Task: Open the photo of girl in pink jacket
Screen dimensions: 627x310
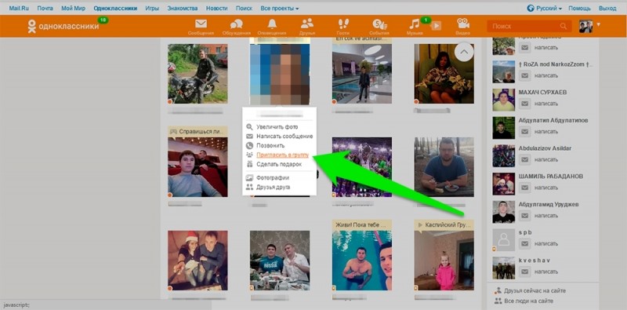Action: click(444, 261)
